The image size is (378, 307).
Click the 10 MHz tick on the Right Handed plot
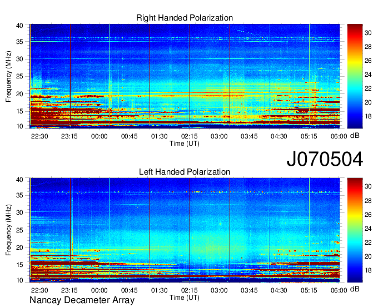pos(19,126)
